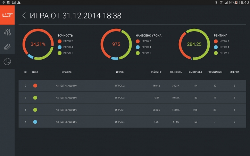Click deaths value 5 in ИГРОК 4 row
The height and width of the screenshot is (156, 250).
[234, 122]
